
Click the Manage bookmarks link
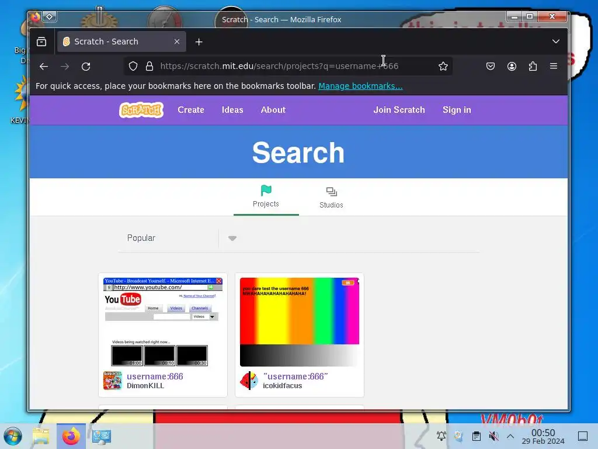tap(360, 87)
